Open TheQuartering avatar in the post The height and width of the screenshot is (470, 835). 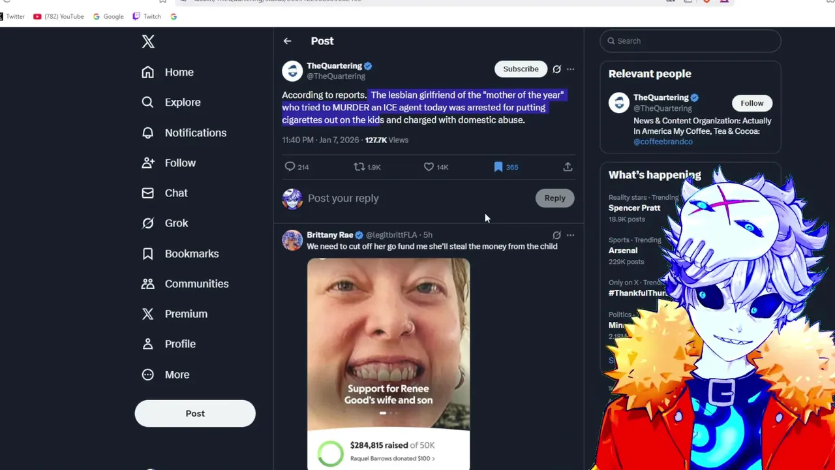[x=292, y=70]
